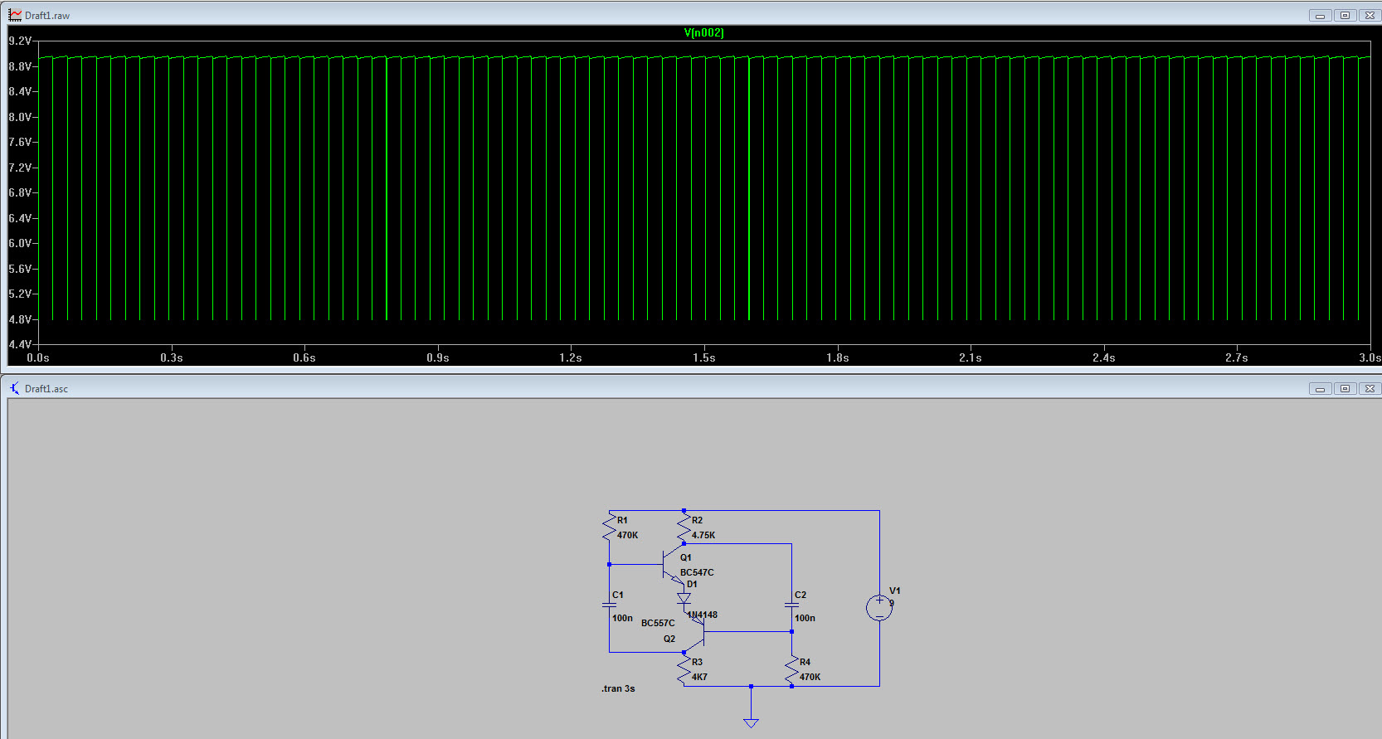
Task: Select the C2 capacitor symbol
Action: 792,604
